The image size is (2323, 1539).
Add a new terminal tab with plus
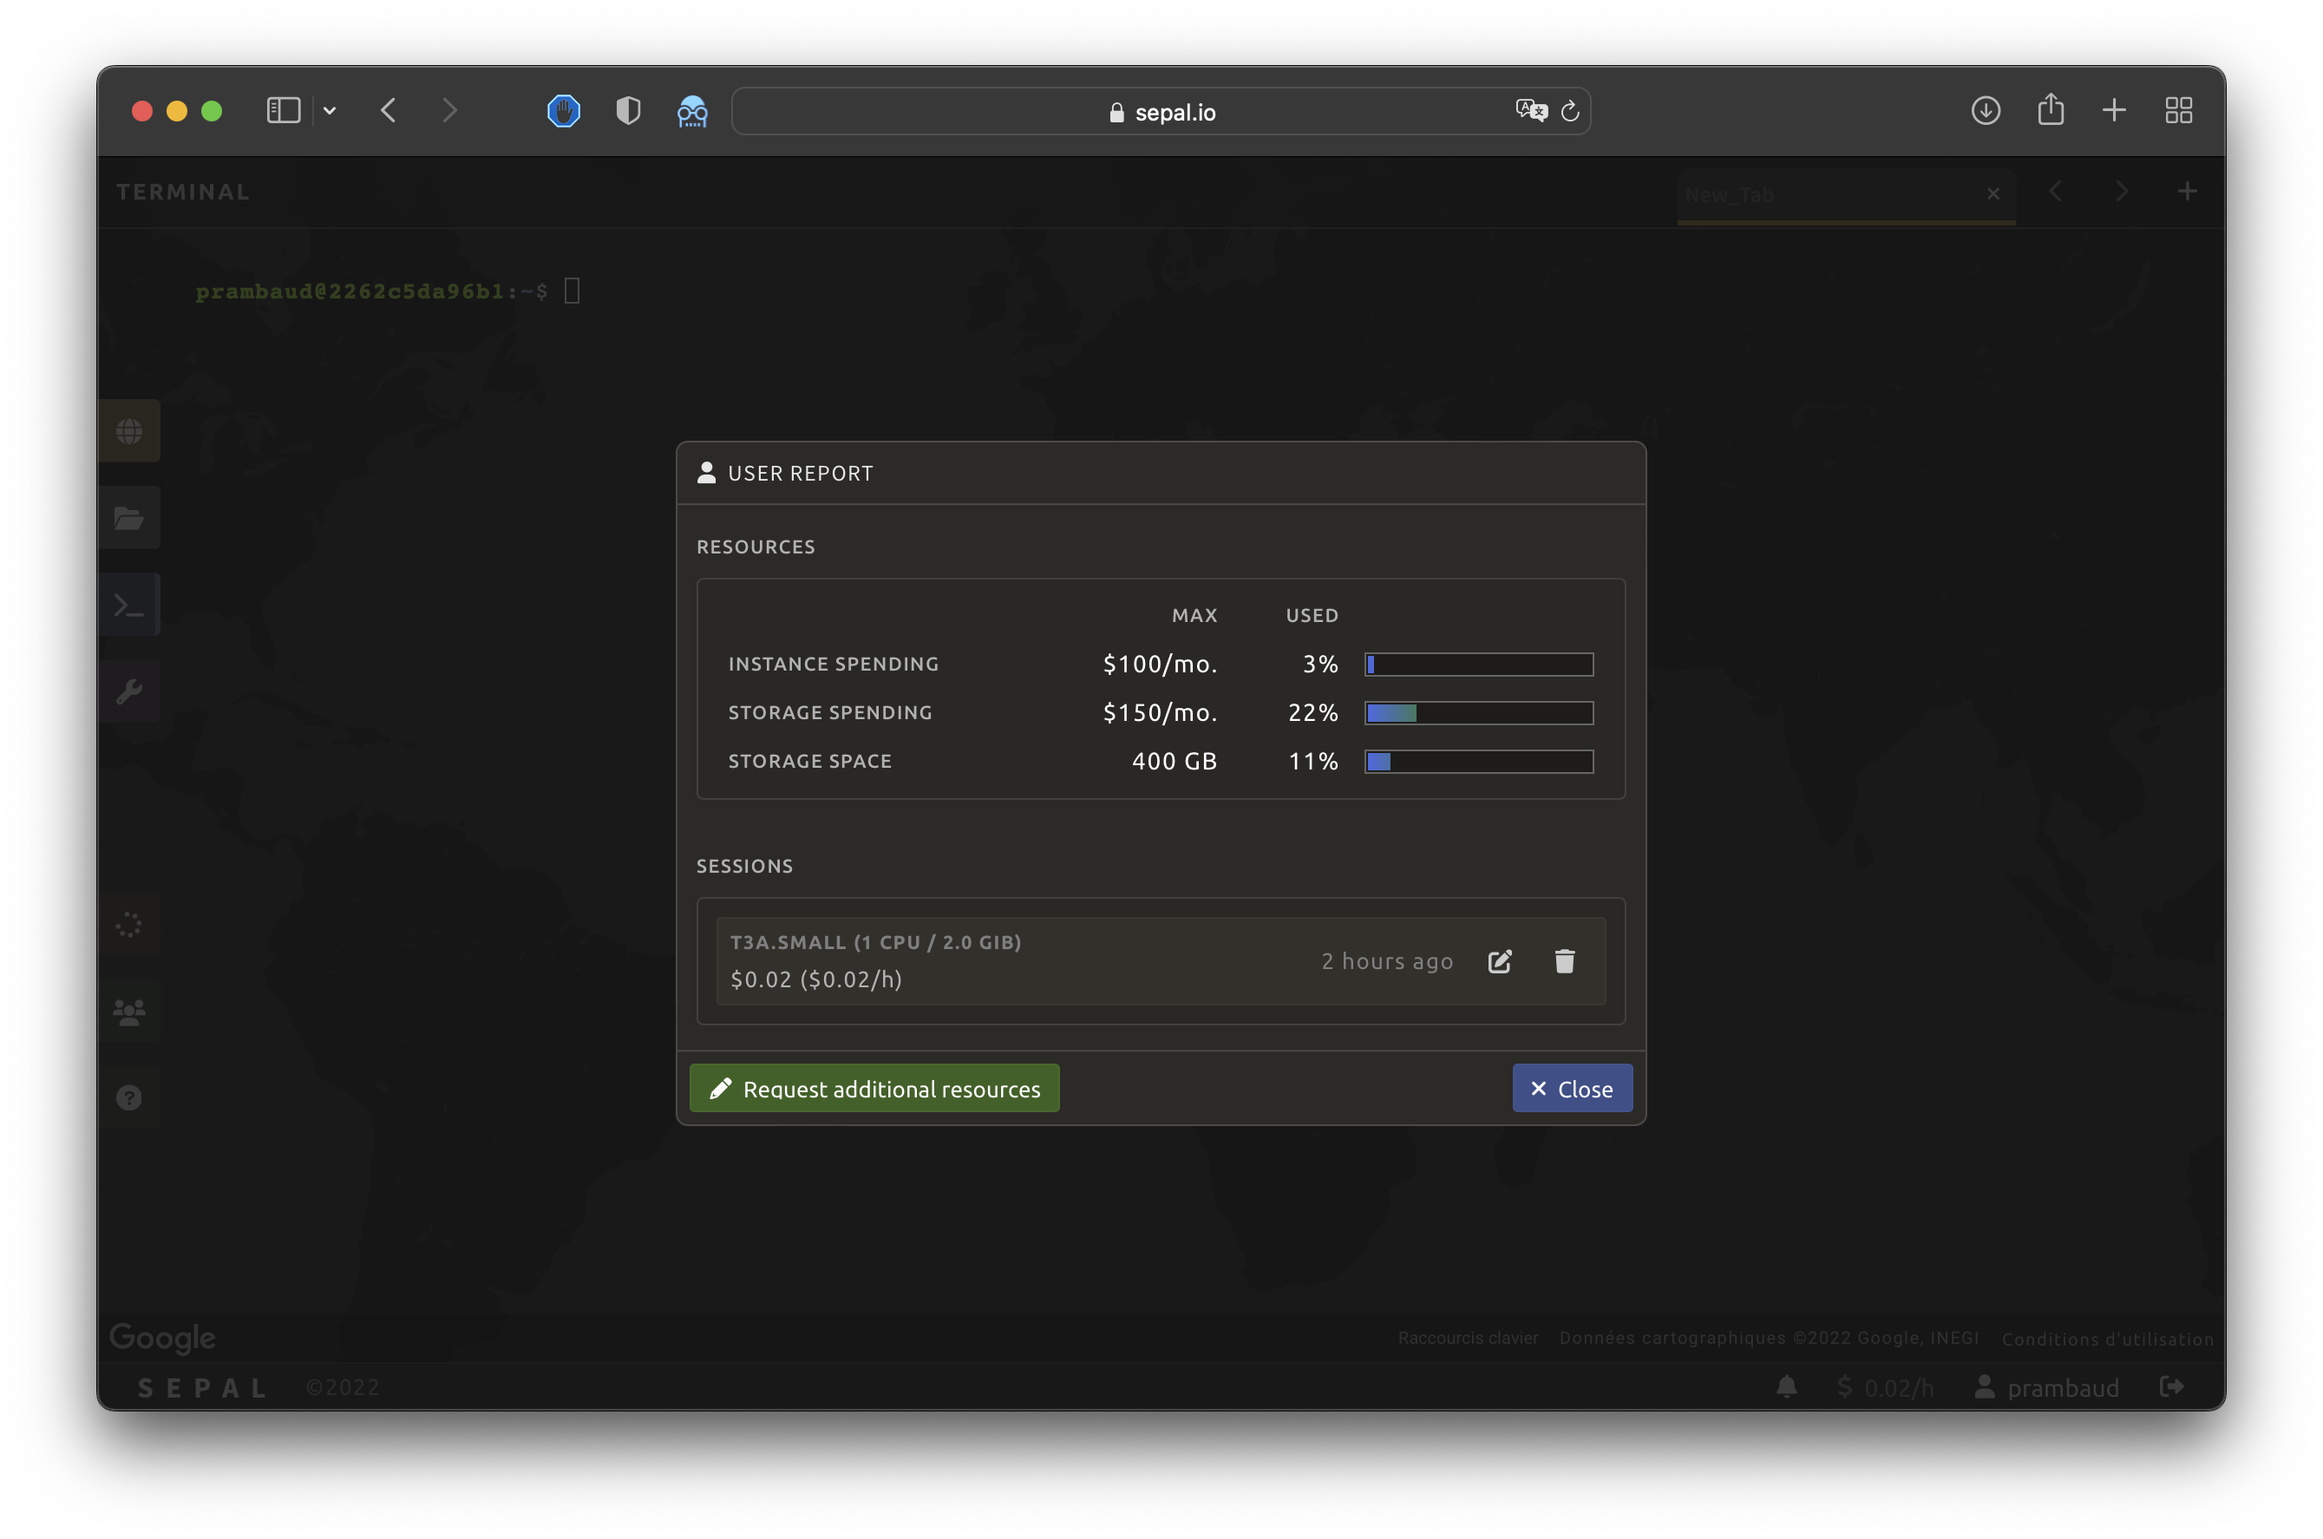pos(2187,192)
